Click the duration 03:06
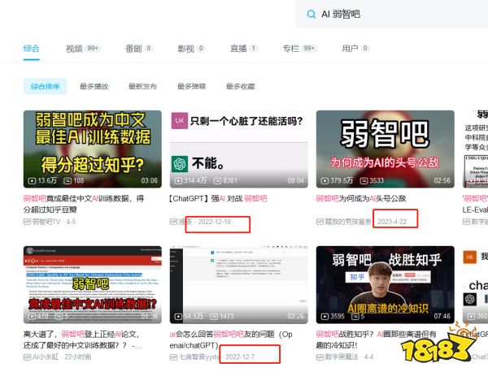Viewport: 488px width, 376px height. tap(149, 180)
